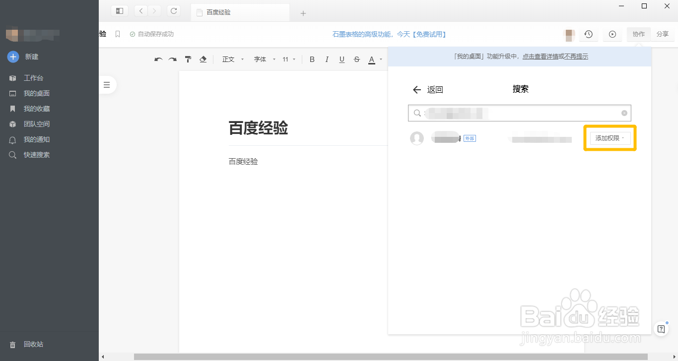The width and height of the screenshot is (678, 361).
Task: Click the collaborator search input field
Action: pos(520,113)
